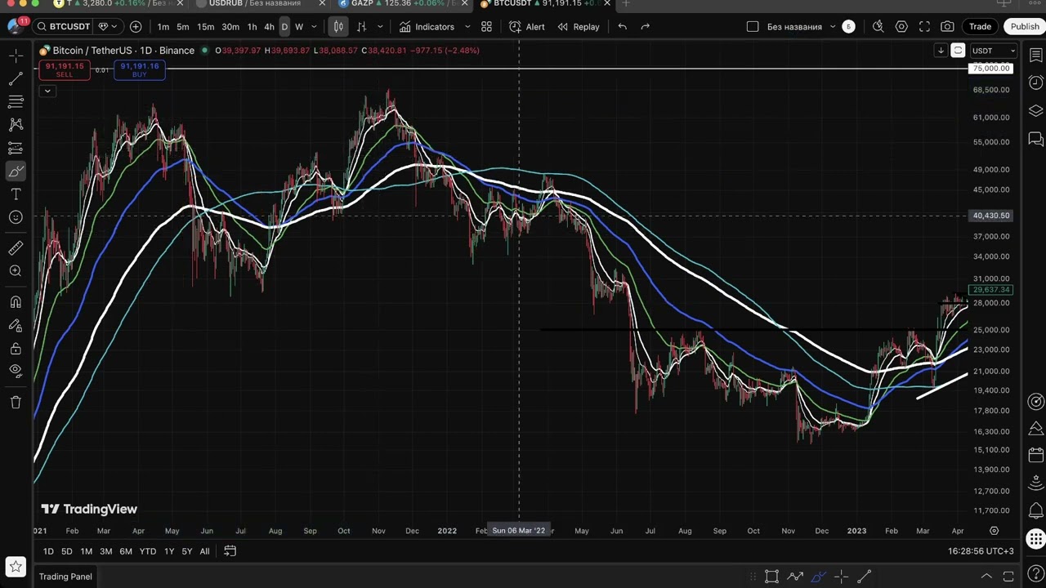
Task: Open quick search icon in top toolbar
Action: coord(878,27)
